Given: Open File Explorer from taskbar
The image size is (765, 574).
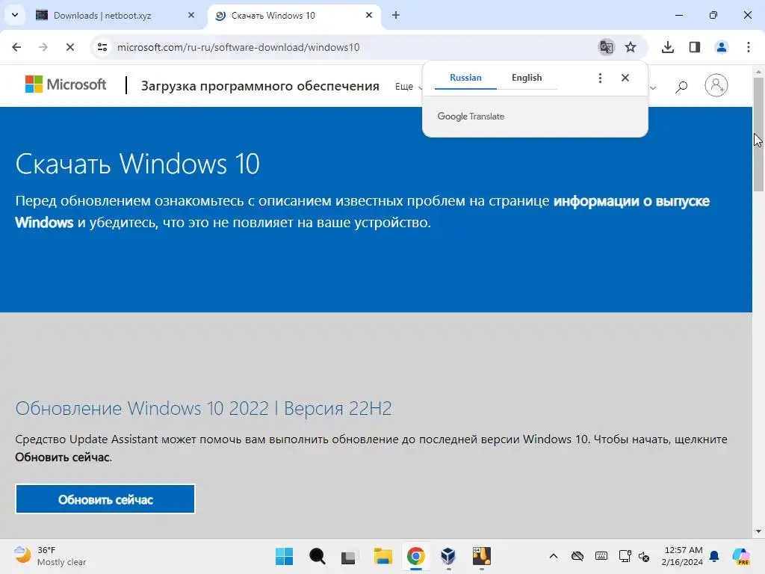Looking at the screenshot, I should point(383,556).
